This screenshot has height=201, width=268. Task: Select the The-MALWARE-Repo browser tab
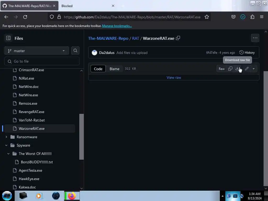tap(29, 6)
